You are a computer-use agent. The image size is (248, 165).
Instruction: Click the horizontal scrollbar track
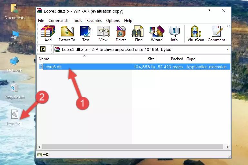coord(133,147)
